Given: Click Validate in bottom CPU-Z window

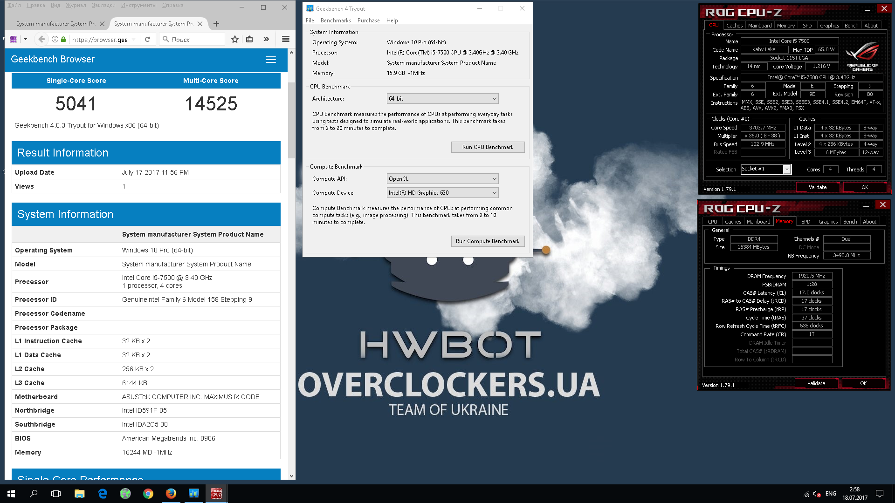Looking at the screenshot, I should [x=816, y=383].
